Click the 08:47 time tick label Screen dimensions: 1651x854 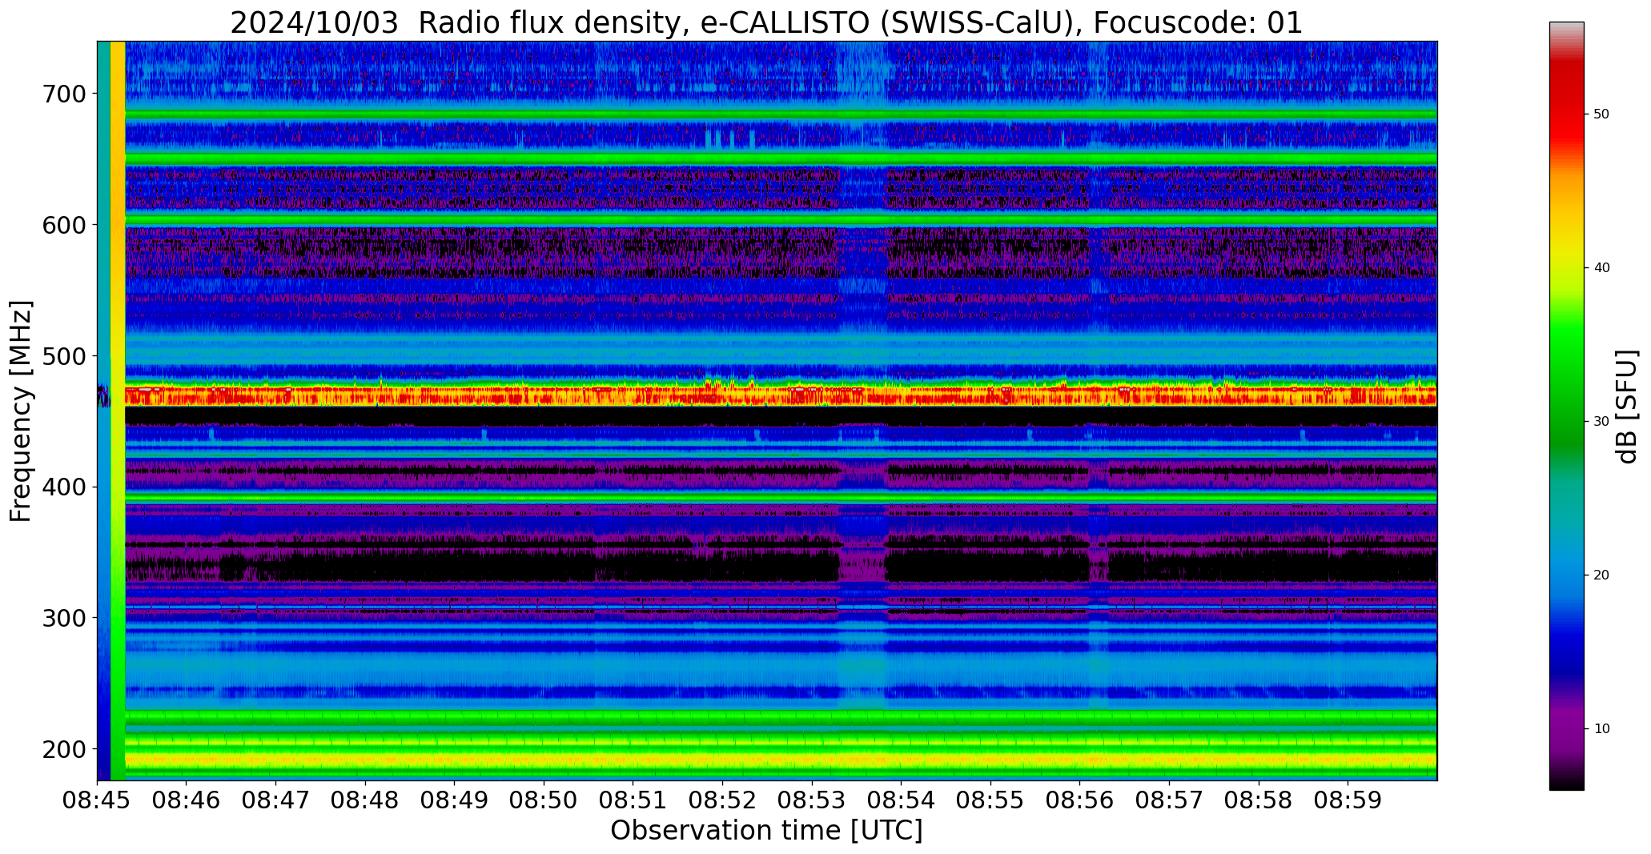pos(276,800)
